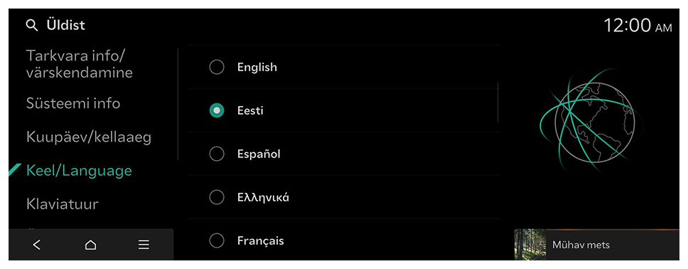Open Kuupäev/kellaaeg settings
This screenshot has width=688, height=269.
click(x=89, y=137)
